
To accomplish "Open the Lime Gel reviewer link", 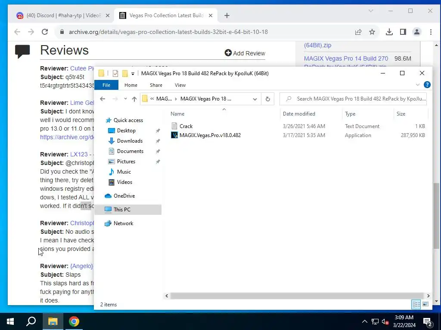I will pos(82,103).
